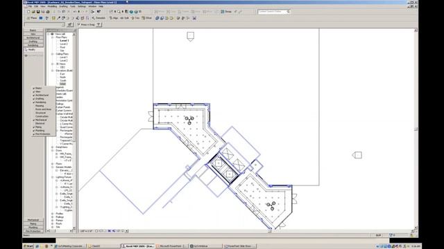Screen dimensions: 444x249
Task: Expand the Railings tree node
Action: tap(53, 216)
